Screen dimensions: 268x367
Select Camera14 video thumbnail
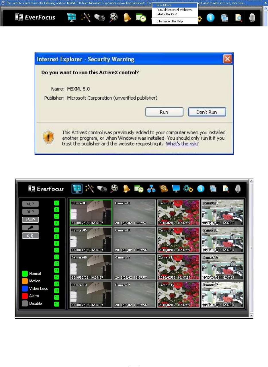135,294
